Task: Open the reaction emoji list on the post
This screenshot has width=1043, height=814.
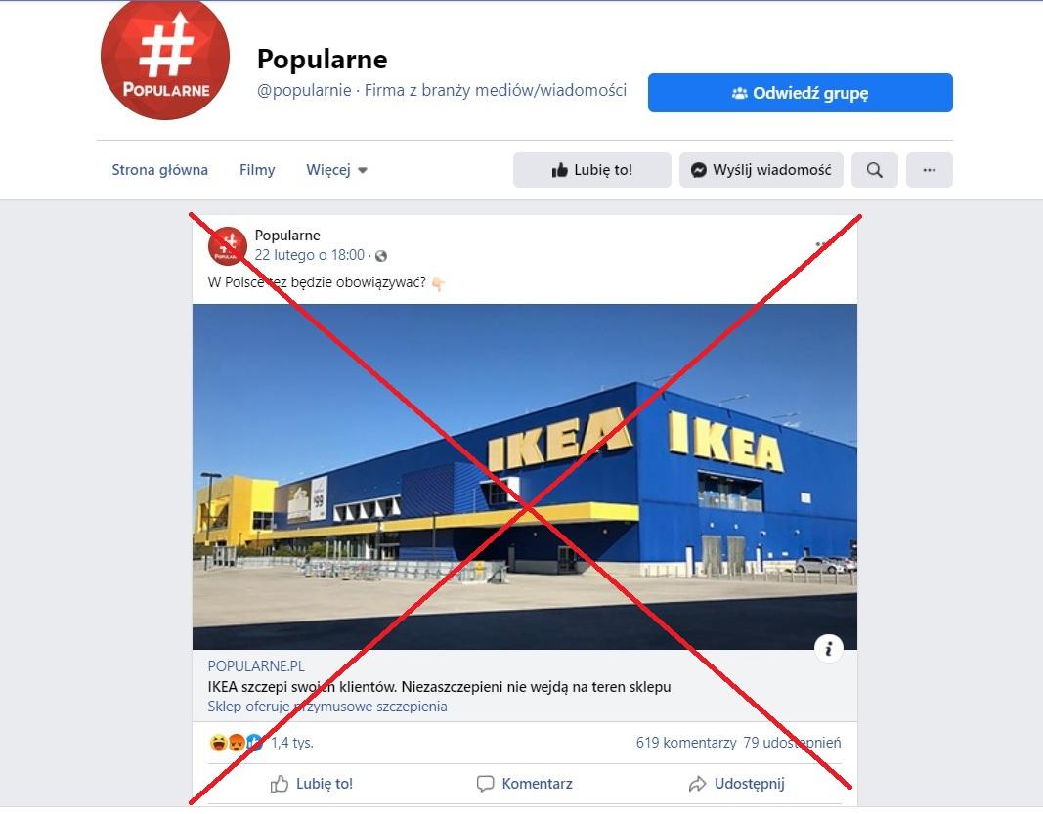Action: click(236, 743)
